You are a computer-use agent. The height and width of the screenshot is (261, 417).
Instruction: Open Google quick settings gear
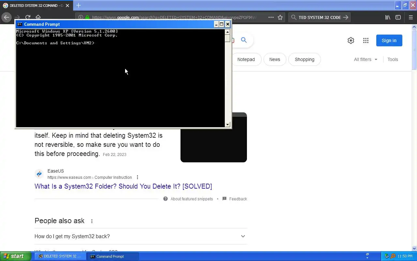[351, 40]
